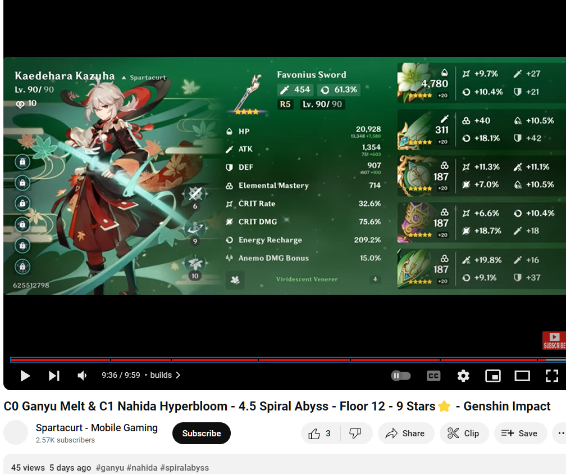
Task: Click the Elemental Mastery 714 stat row
Action: click(303, 186)
